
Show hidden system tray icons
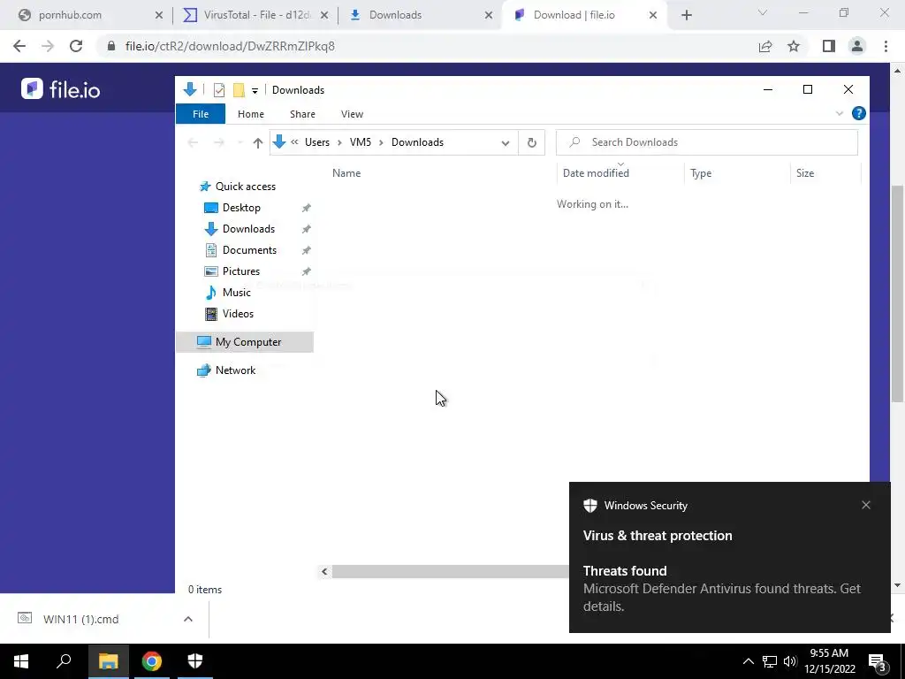click(748, 661)
